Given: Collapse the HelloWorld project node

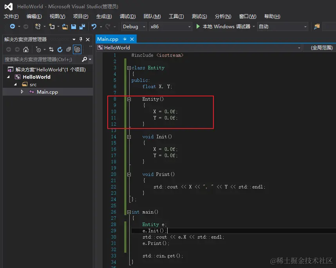Looking at the screenshot, I should click(x=8, y=77).
